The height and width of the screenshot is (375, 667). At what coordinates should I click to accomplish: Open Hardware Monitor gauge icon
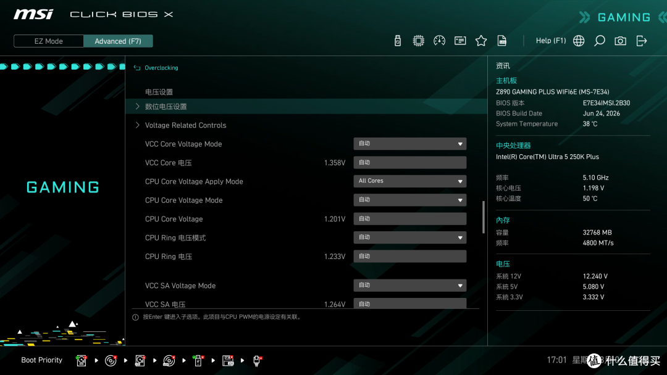[x=440, y=41]
